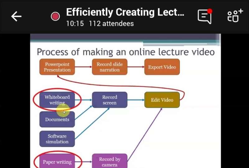Click the 'Edit Video' olive box
Viewport: 249px width, 168px height.
click(x=162, y=100)
